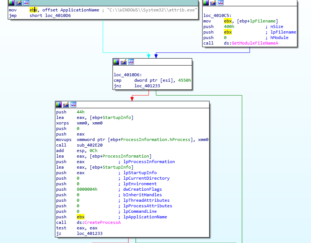This screenshot has height=243, width=311.
Task: Click color palette icon on attrib.exe block
Action: 11,3
